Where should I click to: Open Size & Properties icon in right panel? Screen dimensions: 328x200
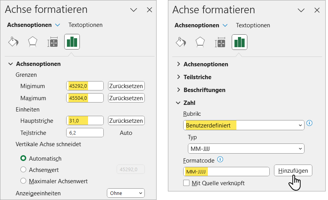tap(220, 42)
